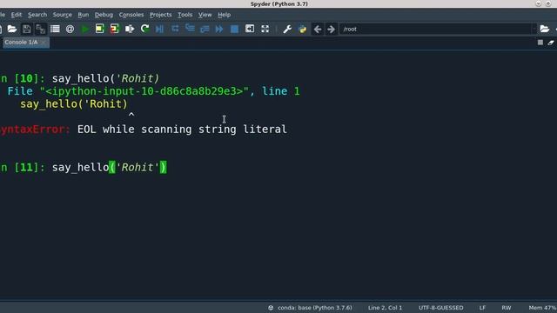This screenshot has height=313, width=557.
Task: Open Preferences with the wrench icon
Action: click(x=287, y=29)
